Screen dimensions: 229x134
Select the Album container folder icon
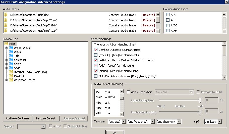(11, 52)
